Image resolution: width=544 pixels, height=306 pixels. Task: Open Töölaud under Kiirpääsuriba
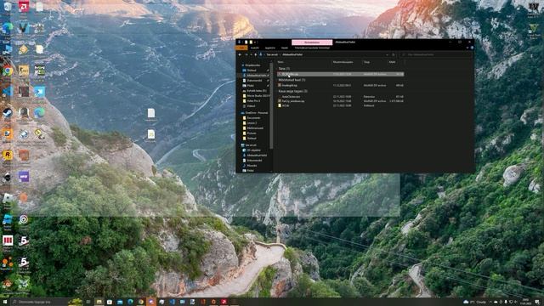click(252, 70)
